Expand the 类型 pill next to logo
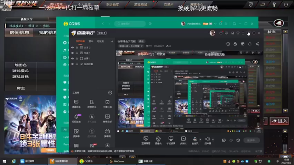Image resolution: width=294 pixels, height=165 pixels. point(102,33)
